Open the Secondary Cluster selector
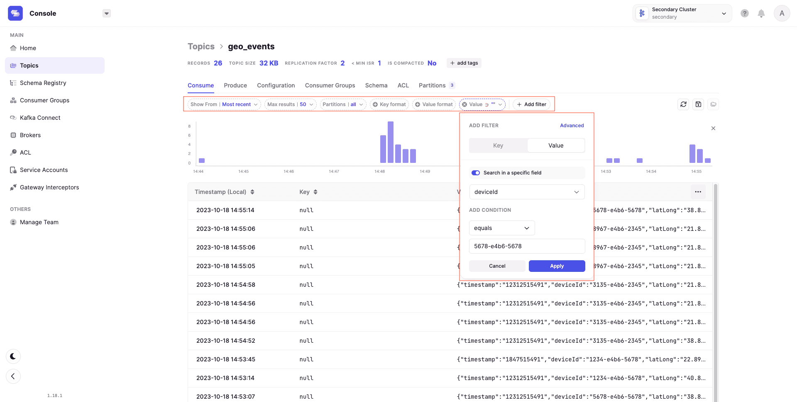Image resolution: width=797 pixels, height=402 pixels. (682, 13)
